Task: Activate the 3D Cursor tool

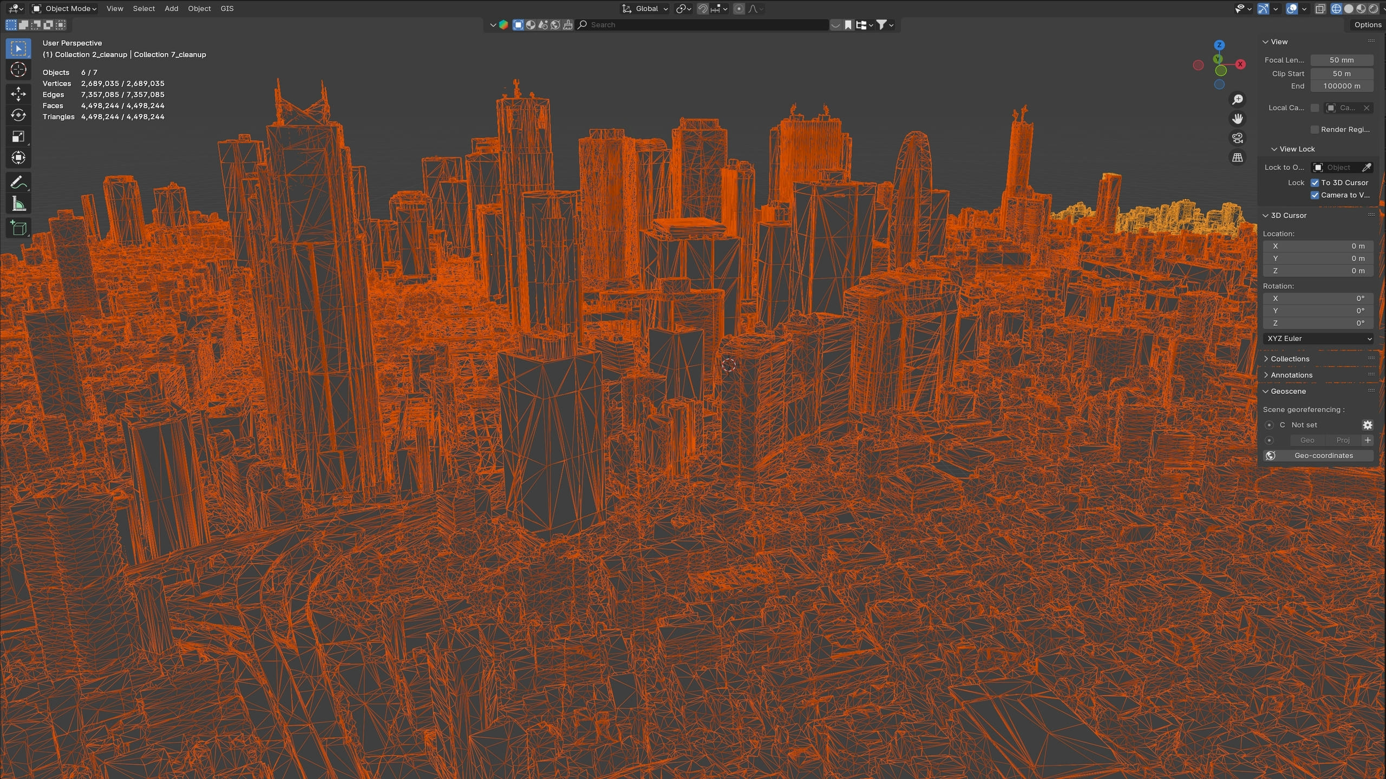Action: point(18,70)
